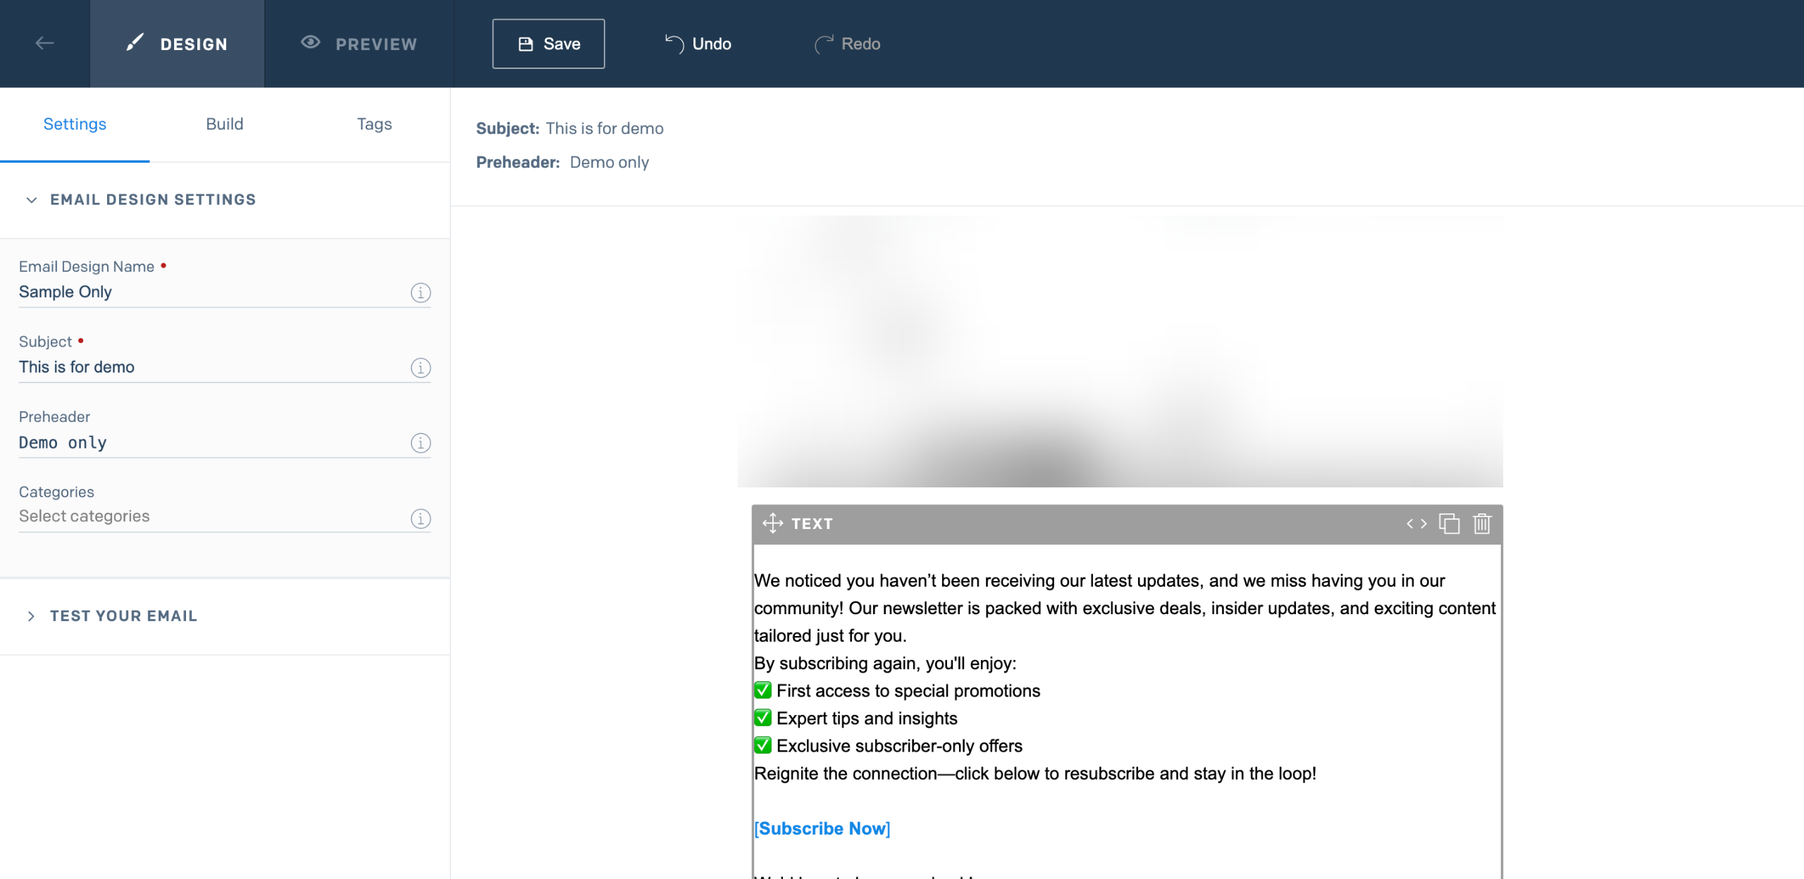Viewport: 1804px width, 879px height.
Task: Click info icon beside Preheader field
Action: [x=421, y=443]
